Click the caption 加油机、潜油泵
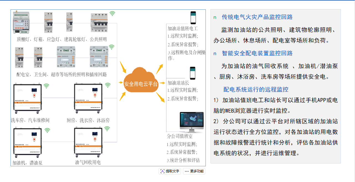Image resolution: width=355 pixels, height=182 pixels. point(27,163)
